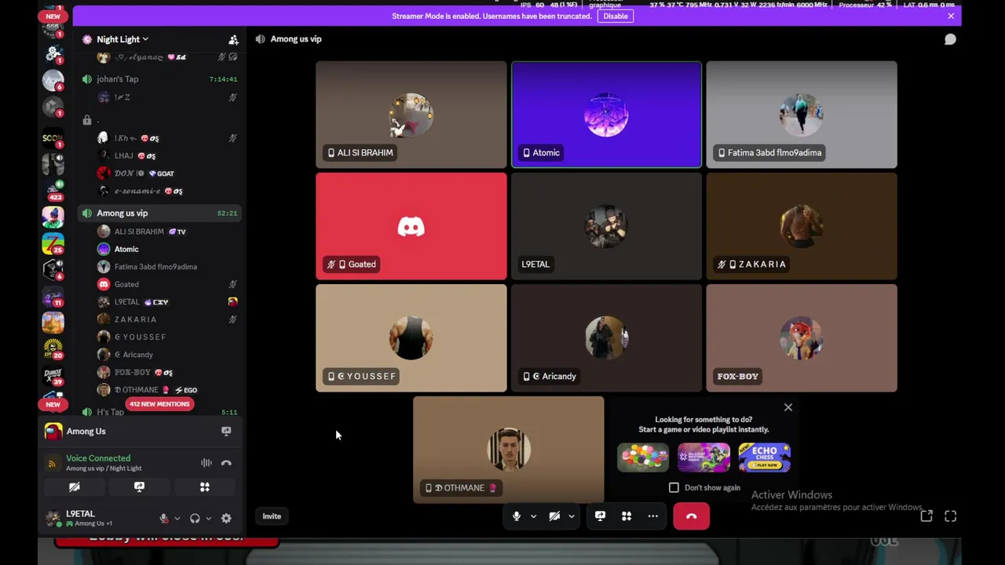Dismiss the Streamer Mode banner

pos(951,16)
